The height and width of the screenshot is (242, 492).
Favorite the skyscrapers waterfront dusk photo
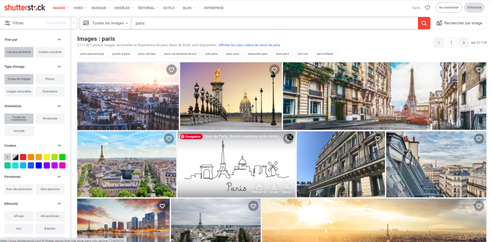click(x=162, y=206)
